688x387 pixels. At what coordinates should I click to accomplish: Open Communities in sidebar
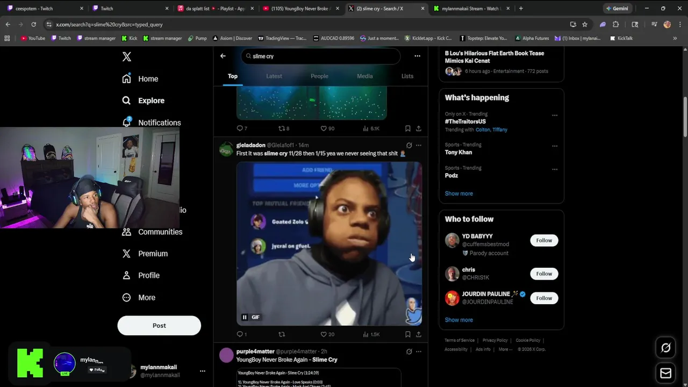click(152, 232)
